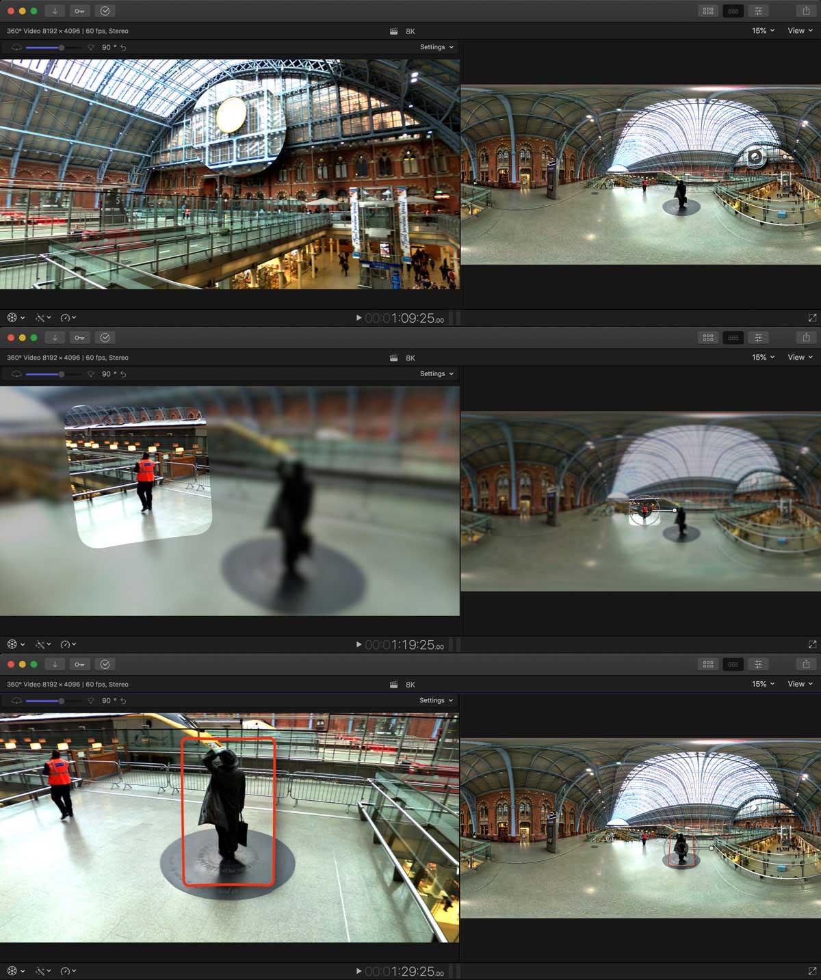Toggle the timeline button in the 1:09:25 window

(x=733, y=11)
